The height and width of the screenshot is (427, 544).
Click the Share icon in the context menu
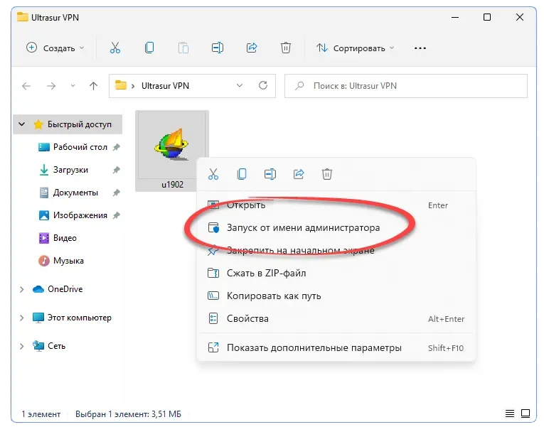tap(299, 173)
